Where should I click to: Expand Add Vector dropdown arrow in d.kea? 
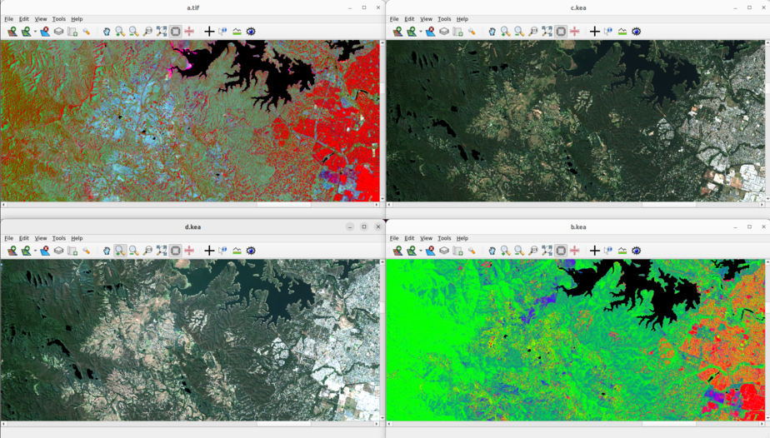(35, 251)
